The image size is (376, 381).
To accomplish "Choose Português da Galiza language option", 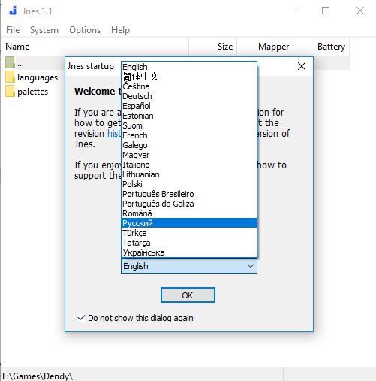I will pyautogui.click(x=189, y=204).
